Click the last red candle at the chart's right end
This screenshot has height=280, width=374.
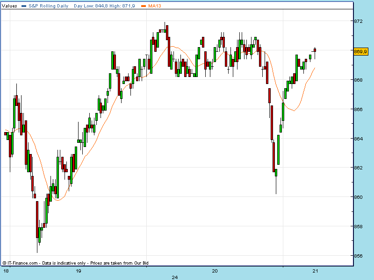(315, 50)
